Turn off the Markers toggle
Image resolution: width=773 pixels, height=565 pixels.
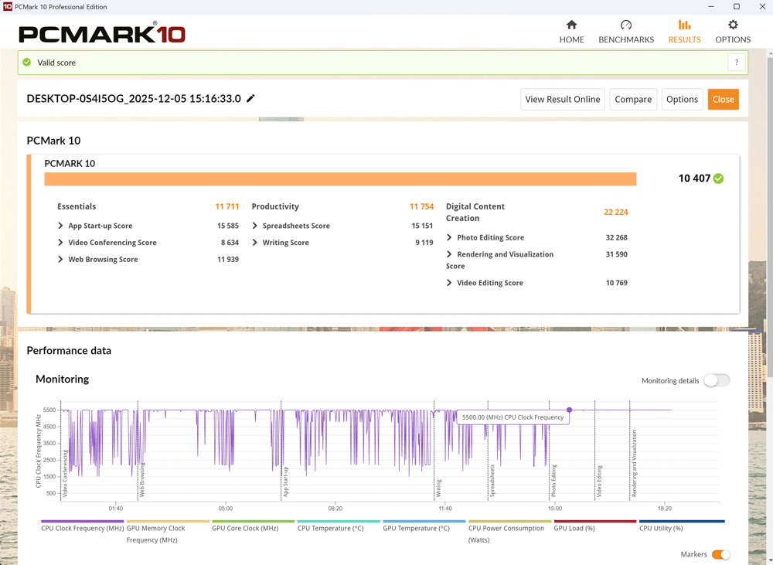(x=720, y=554)
